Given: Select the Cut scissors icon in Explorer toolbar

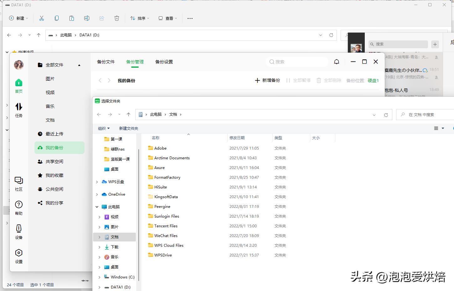Looking at the screenshot, I should [42, 18].
